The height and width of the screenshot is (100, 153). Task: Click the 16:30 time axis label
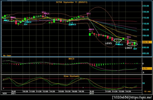pos(81,91)
